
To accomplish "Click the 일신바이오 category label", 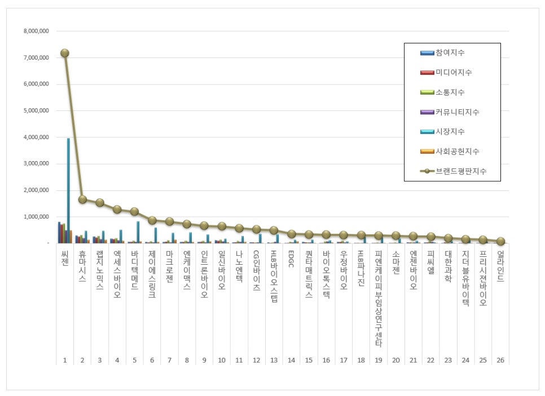I will (222, 270).
